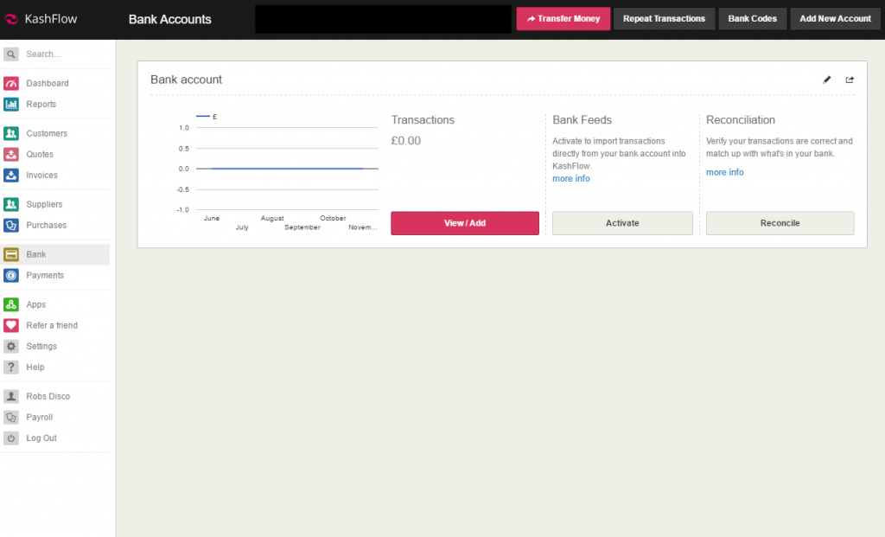Click the Invoices download icon
This screenshot has height=537, width=885.
[10, 176]
